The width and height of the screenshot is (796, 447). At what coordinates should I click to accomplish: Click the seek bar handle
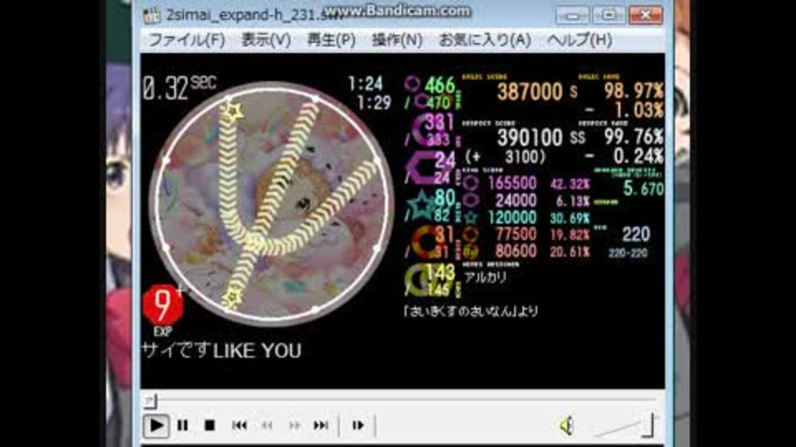(151, 401)
